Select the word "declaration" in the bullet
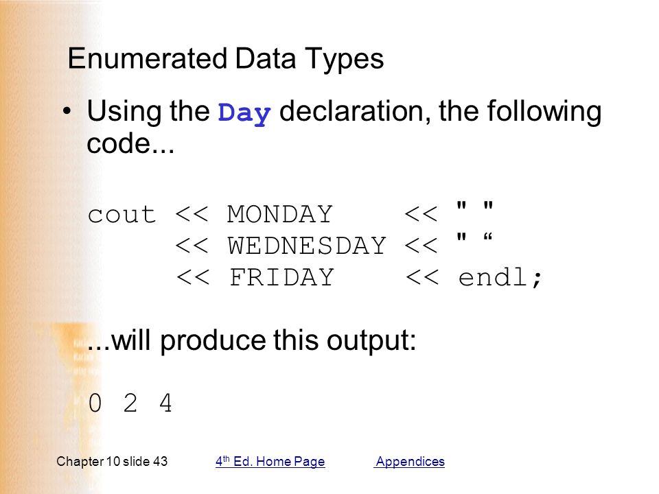The height and width of the screenshot is (494, 659). [x=351, y=111]
